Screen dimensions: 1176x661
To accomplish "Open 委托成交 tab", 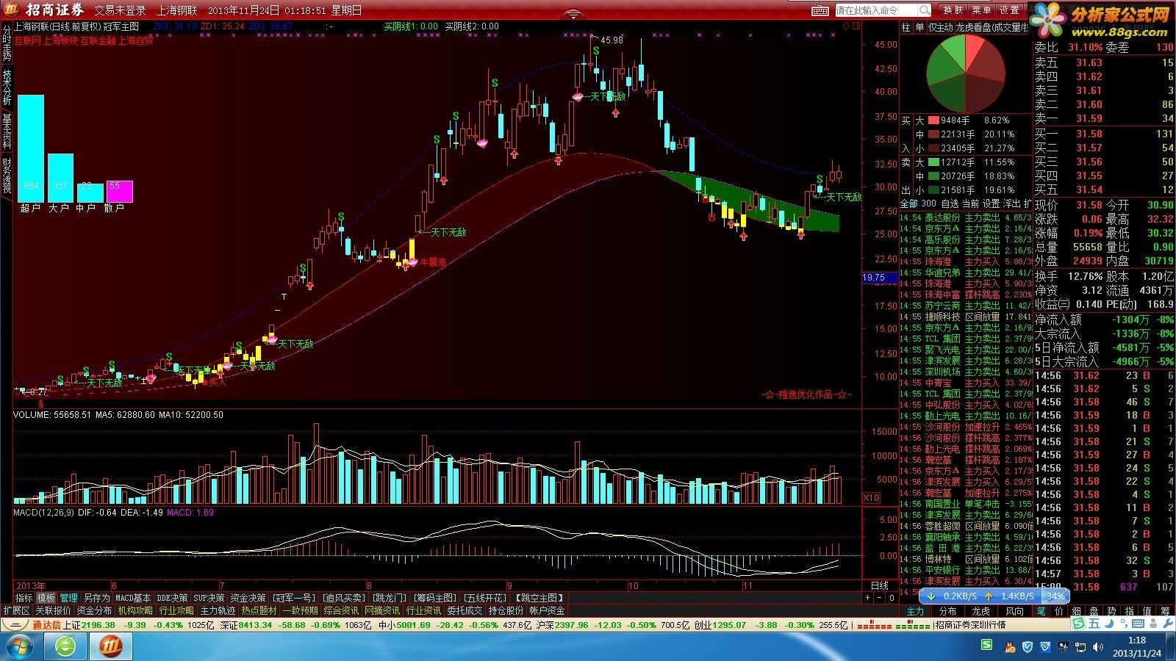I will (x=465, y=610).
